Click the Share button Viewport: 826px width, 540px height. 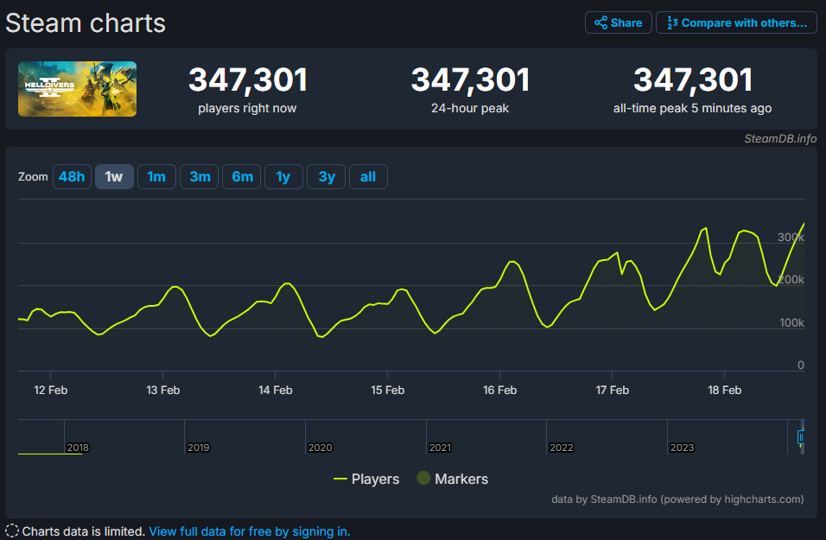pyautogui.click(x=618, y=22)
